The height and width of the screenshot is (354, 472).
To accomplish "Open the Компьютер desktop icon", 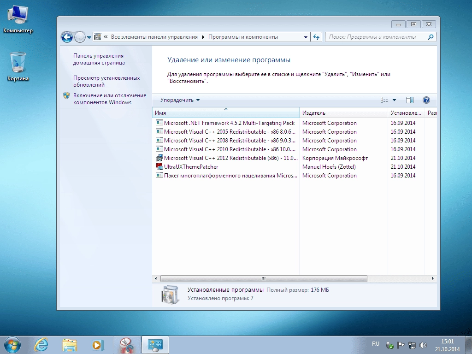I will (x=18, y=19).
